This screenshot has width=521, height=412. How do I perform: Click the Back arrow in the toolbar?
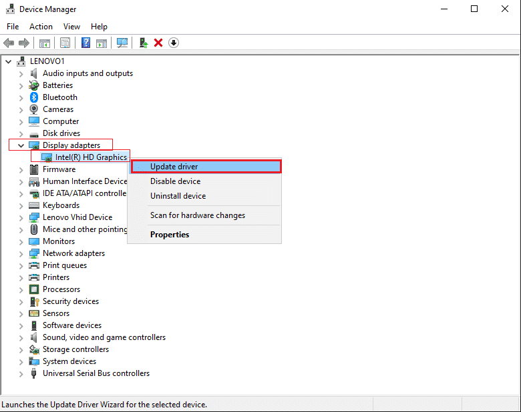[x=9, y=43]
